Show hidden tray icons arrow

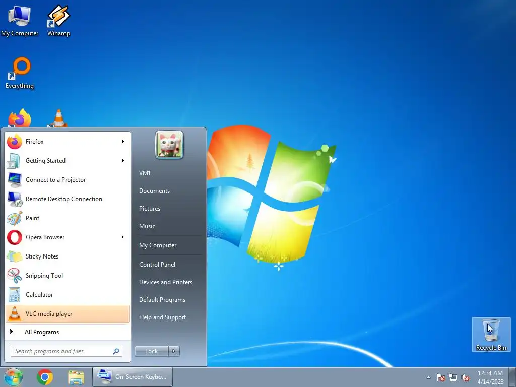428,377
